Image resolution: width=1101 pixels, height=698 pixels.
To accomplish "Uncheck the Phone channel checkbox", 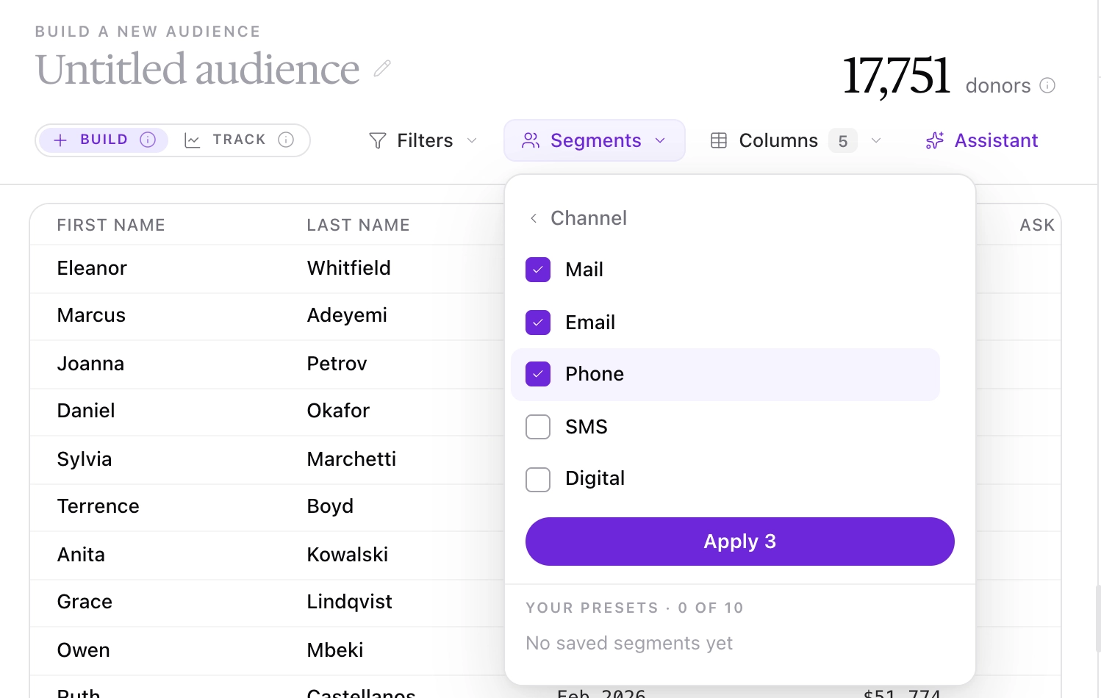I will (x=538, y=374).
